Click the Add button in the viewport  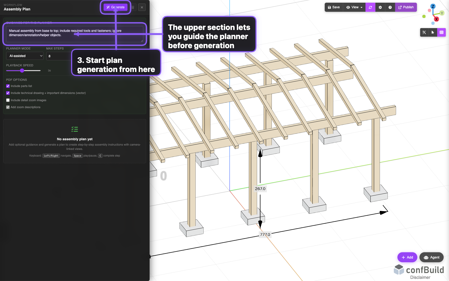(407, 257)
